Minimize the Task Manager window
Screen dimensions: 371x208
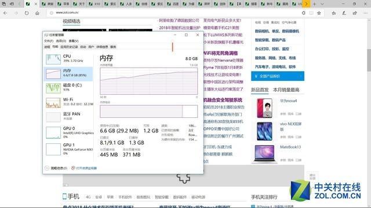click(175, 35)
